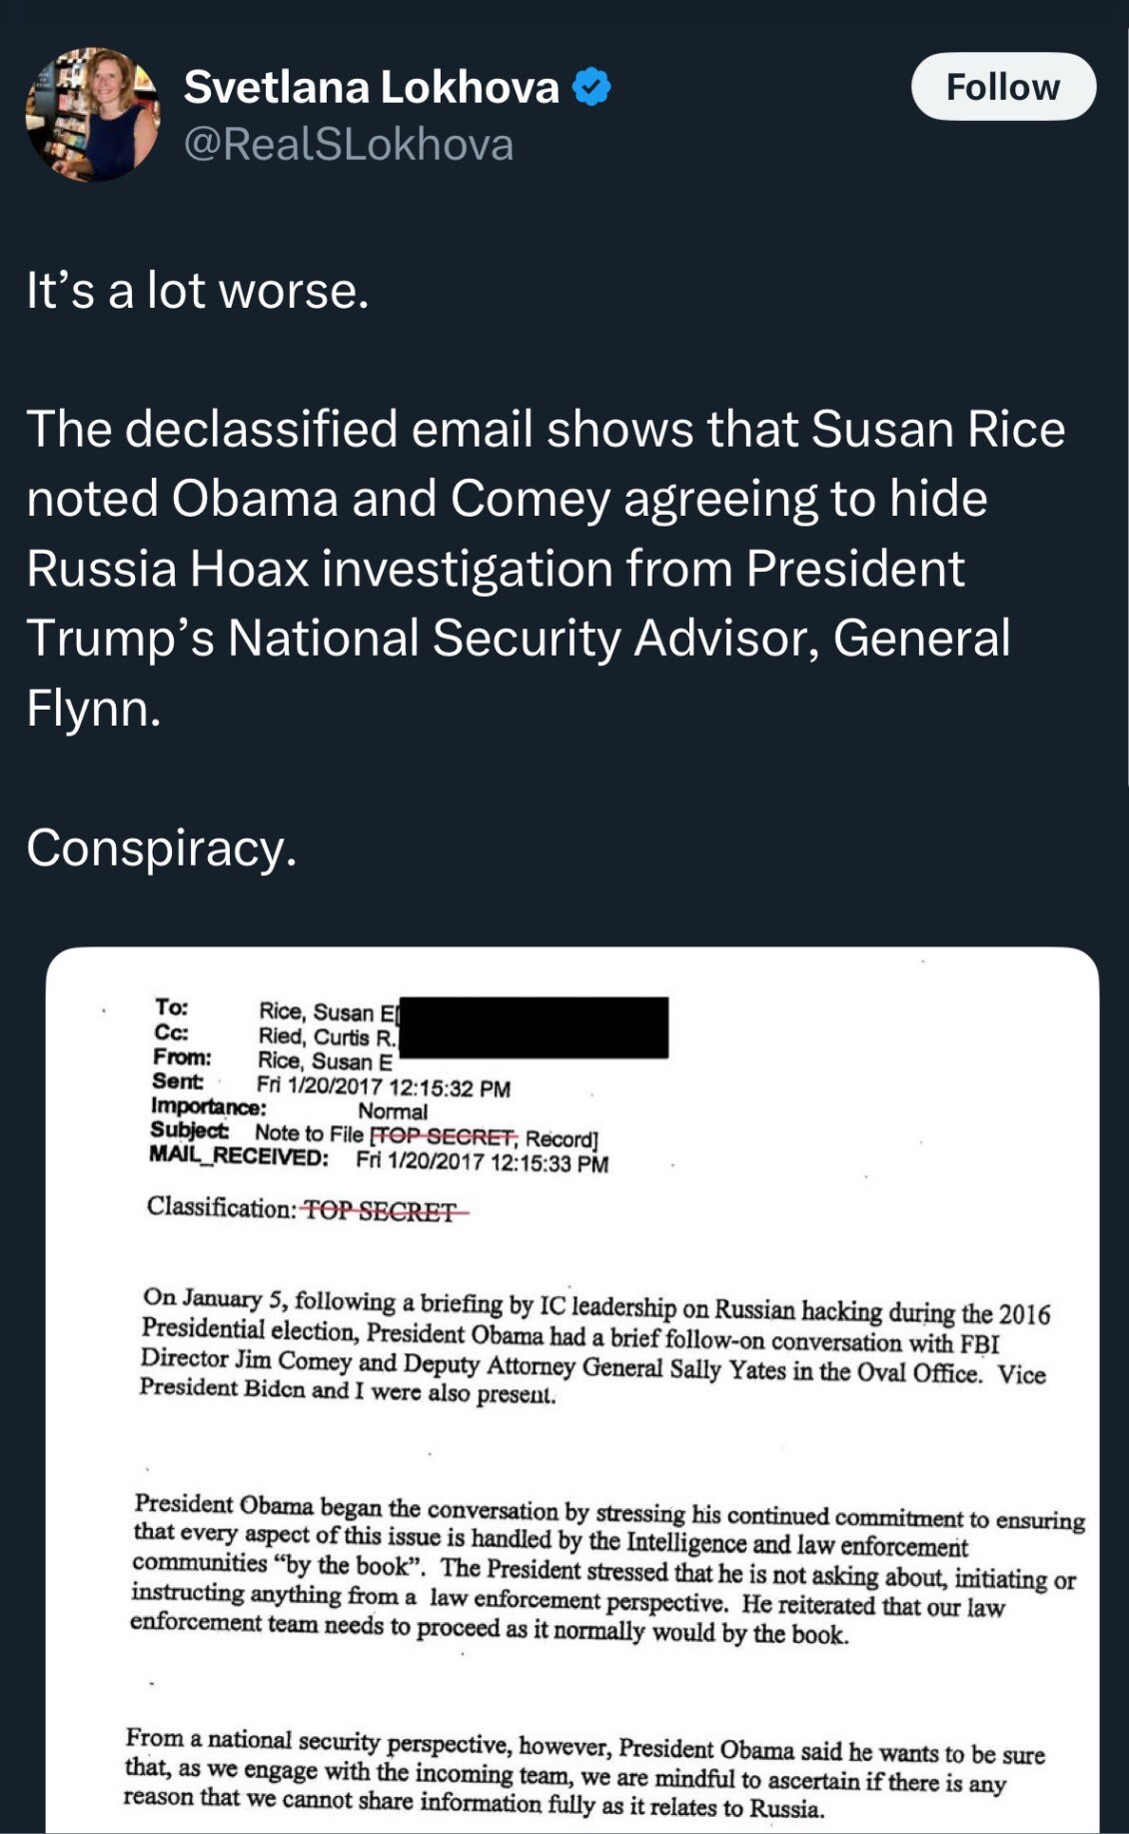Open Svetlana Lokhova's profile avatar
This screenshot has width=1129, height=1834.
[x=93, y=115]
